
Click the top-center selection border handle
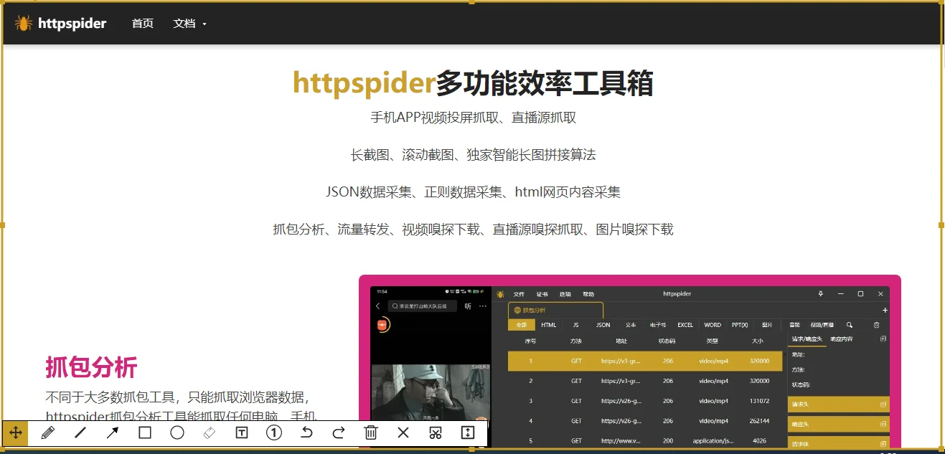click(x=471, y=2)
